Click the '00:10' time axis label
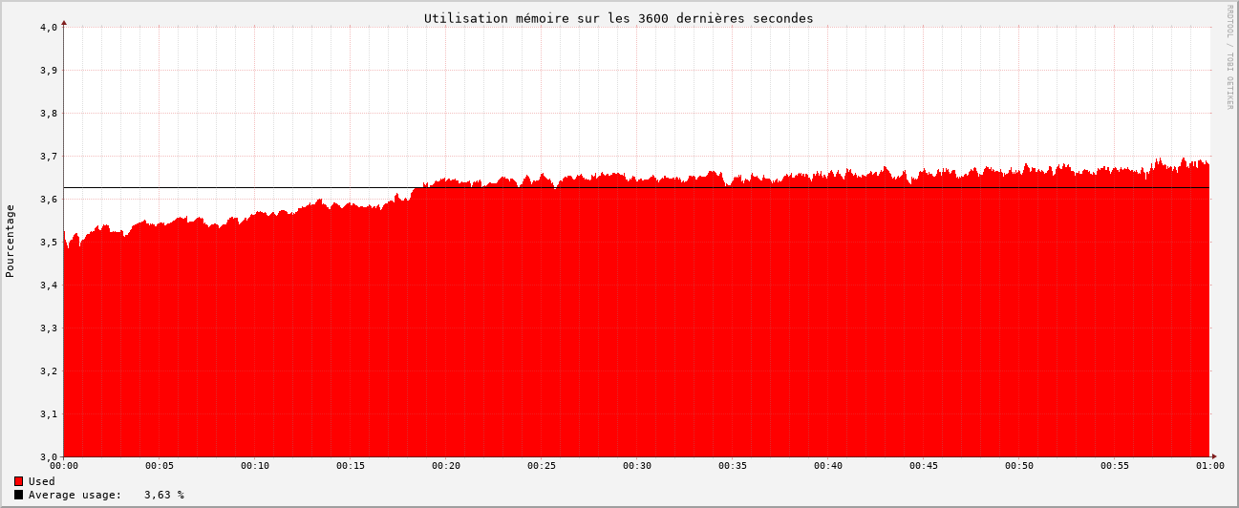The width and height of the screenshot is (1239, 508). [255, 466]
